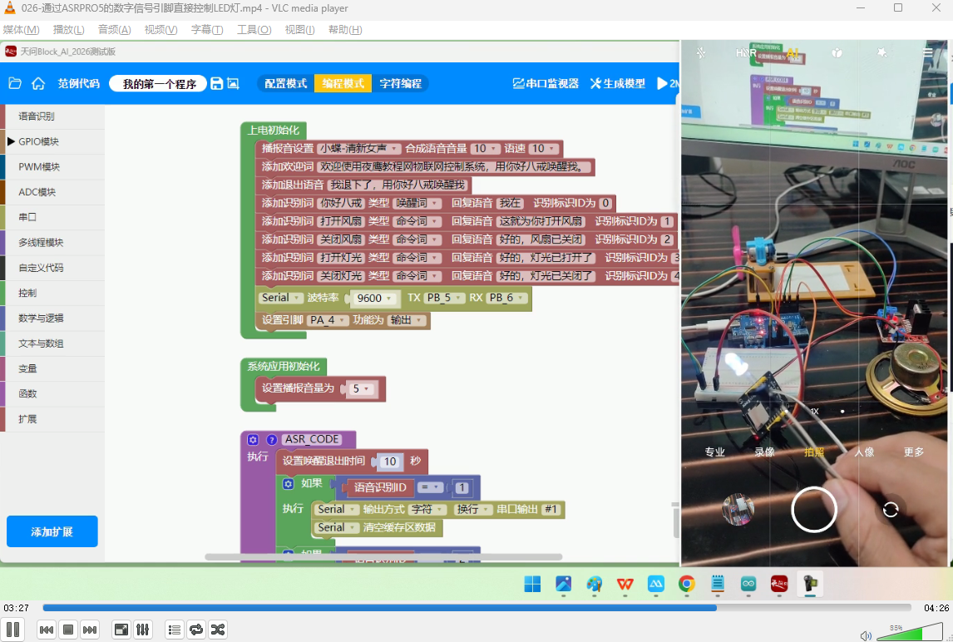The image size is (953, 642).
Task: Toggle loop repeat mode in VLC
Action: [x=196, y=630]
